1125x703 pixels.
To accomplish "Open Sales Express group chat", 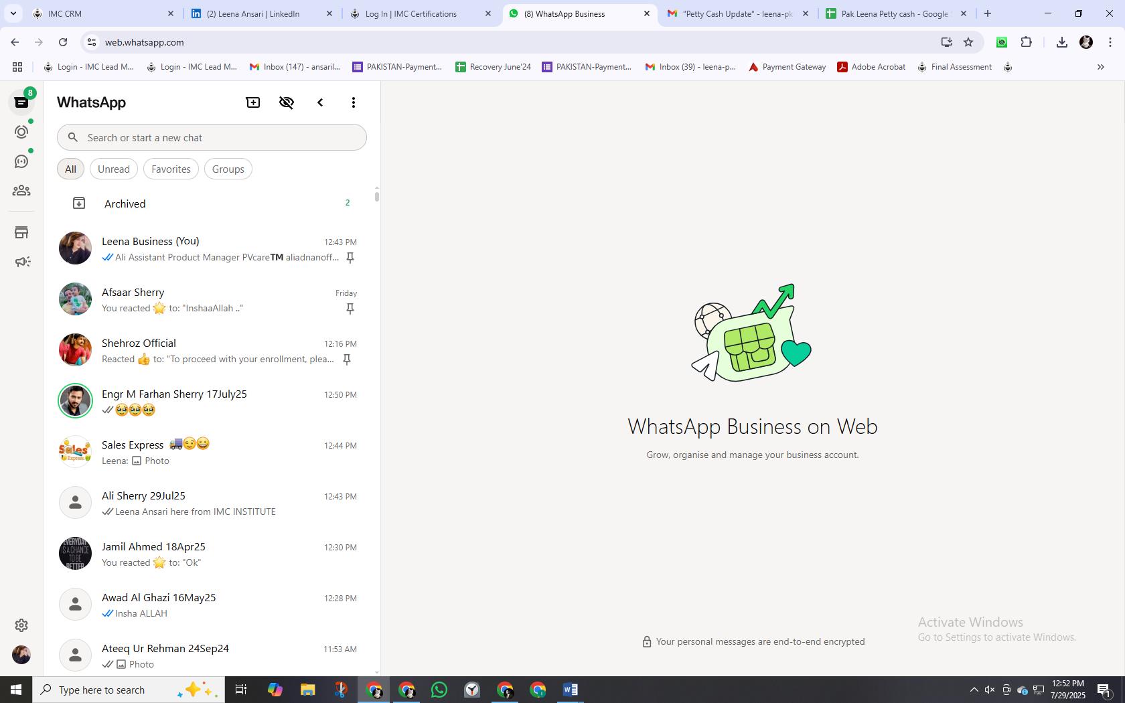I will (212, 452).
